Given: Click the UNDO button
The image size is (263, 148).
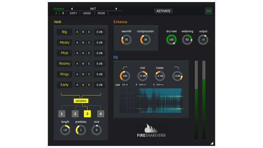Looking at the screenshot, I should pos(87,13).
